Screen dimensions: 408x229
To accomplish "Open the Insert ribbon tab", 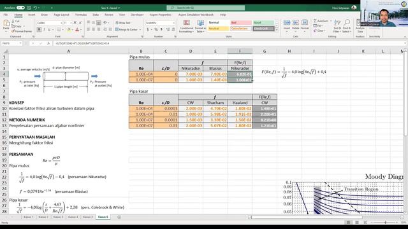I will click(31, 15).
